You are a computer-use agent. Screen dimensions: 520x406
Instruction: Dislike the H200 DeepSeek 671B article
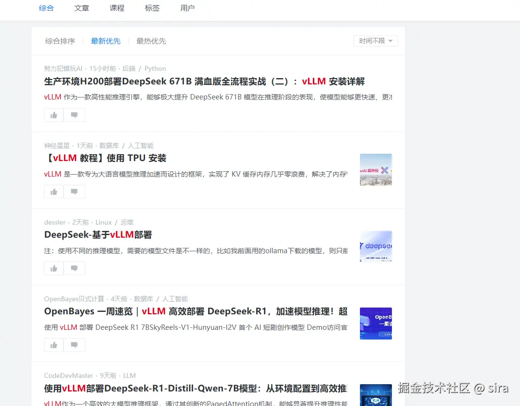pyautogui.click(x=74, y=115)
